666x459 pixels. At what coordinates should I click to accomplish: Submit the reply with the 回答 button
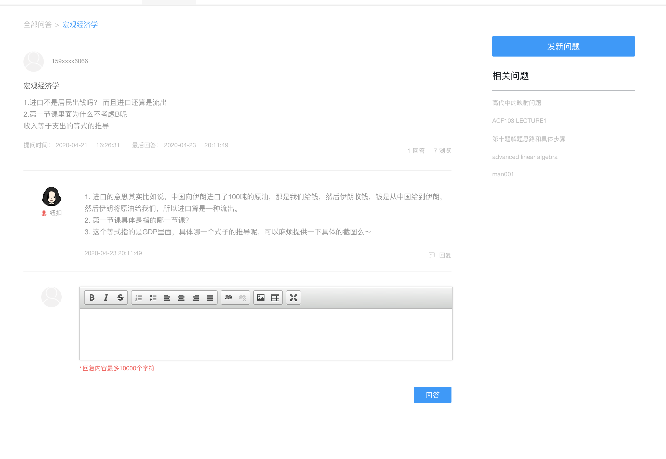pos(432,395)
